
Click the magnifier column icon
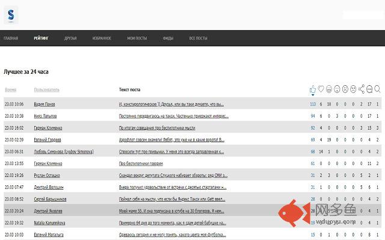tap(377, 89)
